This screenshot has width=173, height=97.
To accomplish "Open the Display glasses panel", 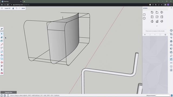I will coord(171,63).
